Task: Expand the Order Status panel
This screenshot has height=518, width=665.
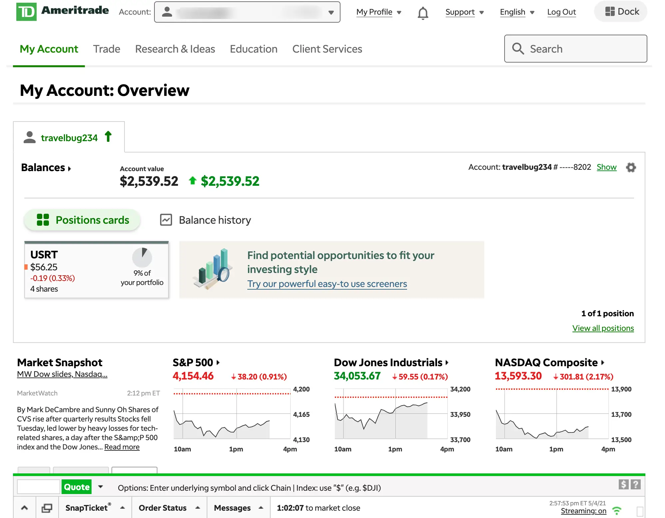Action: (169, 508)
